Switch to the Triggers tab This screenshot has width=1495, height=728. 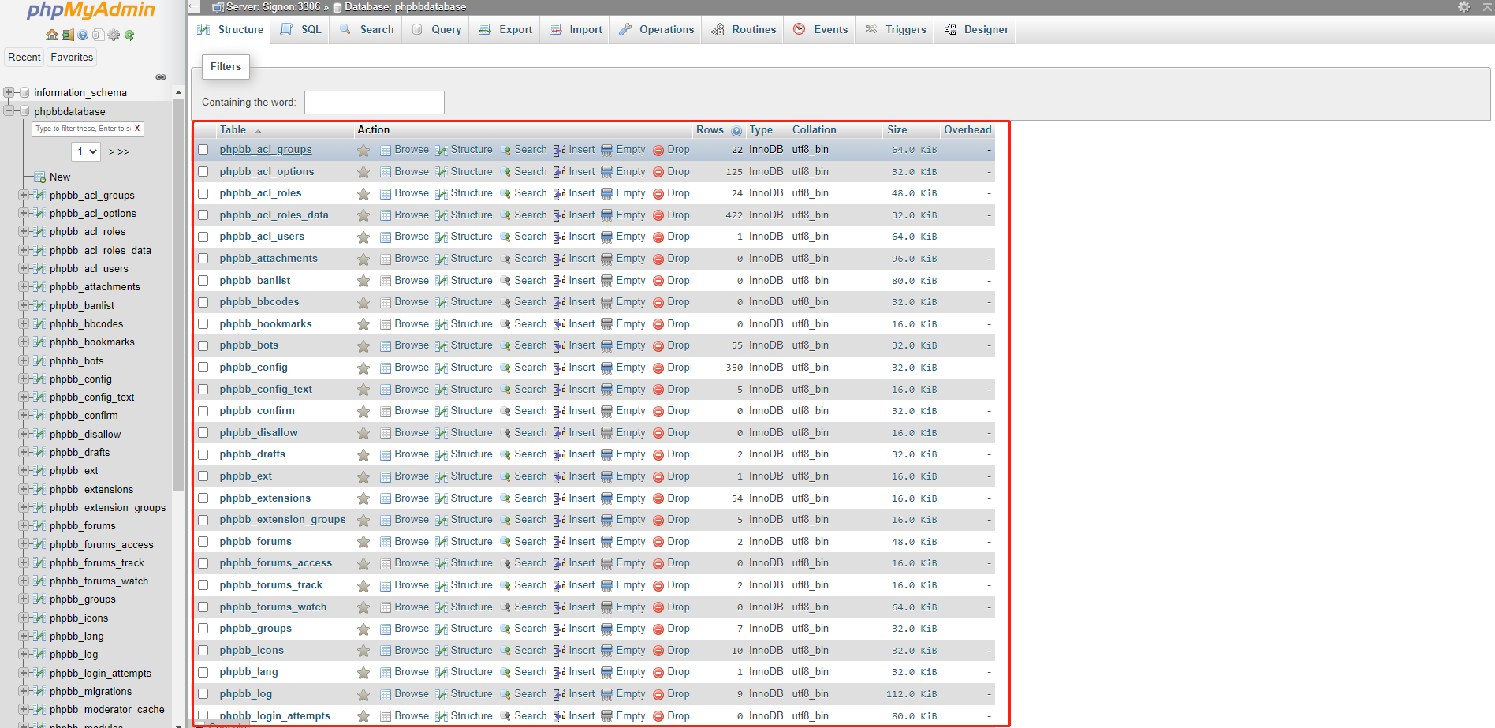(896, 29)
